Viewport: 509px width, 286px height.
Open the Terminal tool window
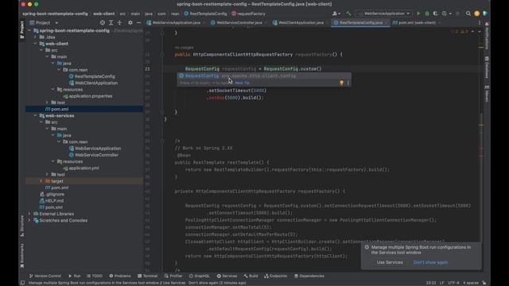click(147, 276)
